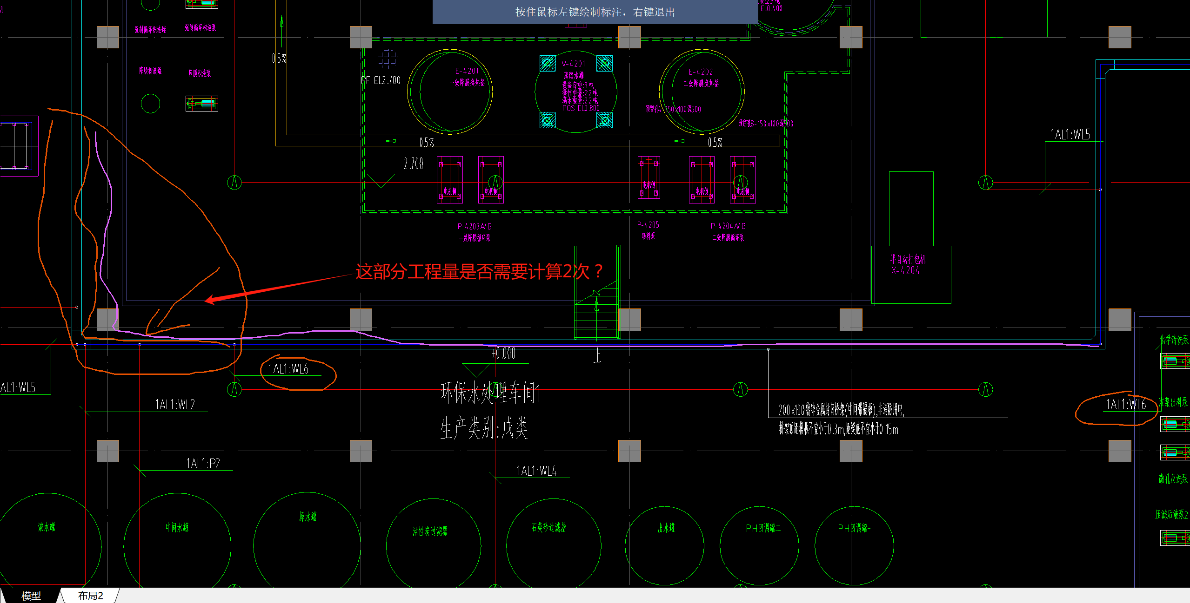Select the 浓水罐 tank label
The width and height of the screenshot is (1190, 603).
tap(47, 527)
